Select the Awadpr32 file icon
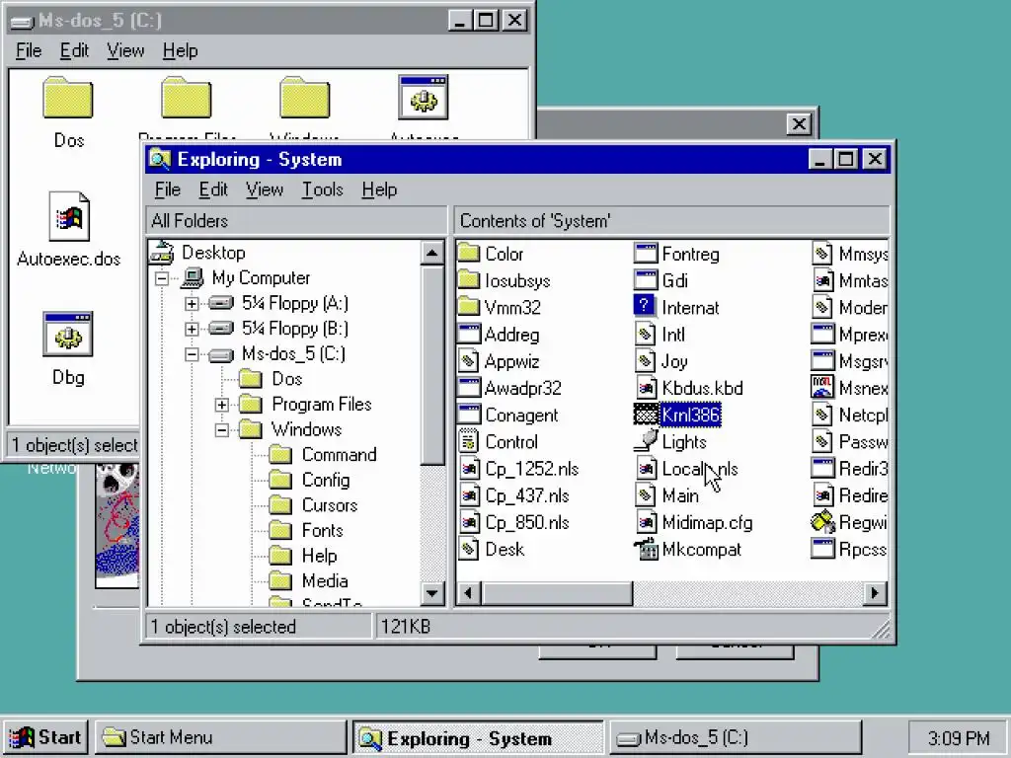Screen dimensions: 1011x758 (x=469, y=387)
